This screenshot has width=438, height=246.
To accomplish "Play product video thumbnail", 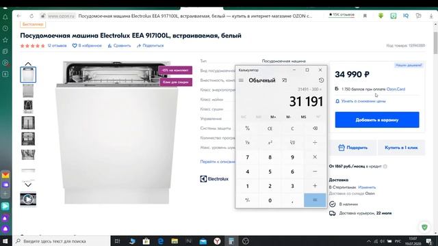I will coord(28,199).
